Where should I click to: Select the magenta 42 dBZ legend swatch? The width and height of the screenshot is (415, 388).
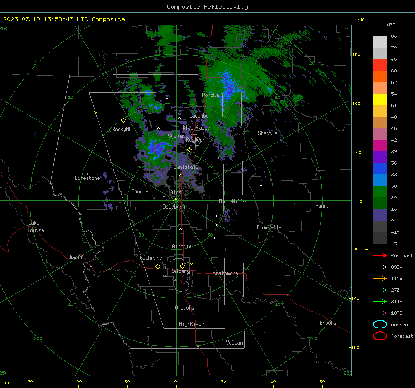pyautogui.click(x=380, y=146)
